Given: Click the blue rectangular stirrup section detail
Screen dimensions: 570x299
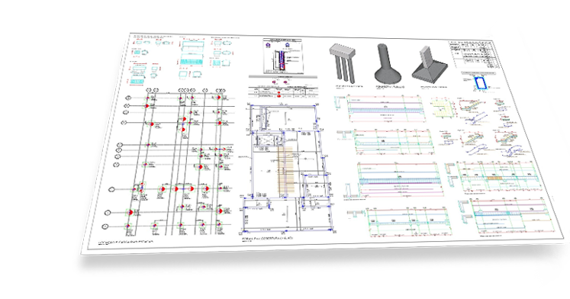Looking at the screenshot, I should click(x=480, y=83).
